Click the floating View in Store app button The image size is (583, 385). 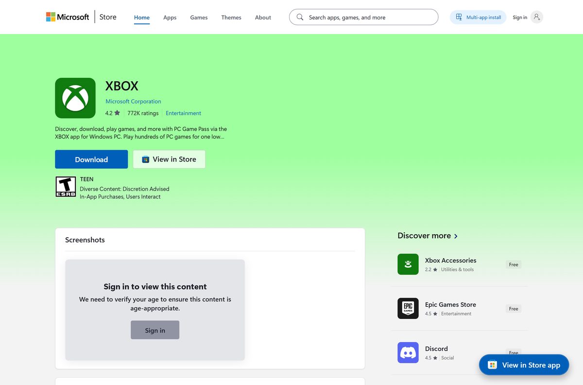point(524,365)
